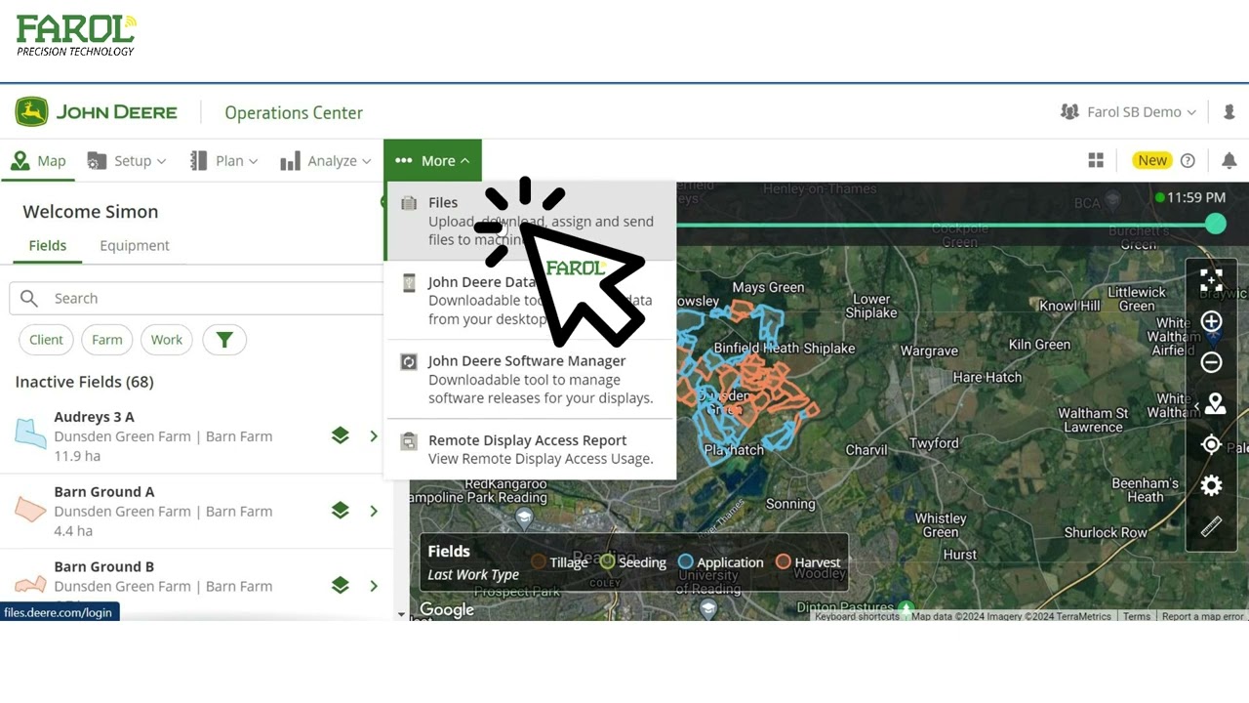The height and width of the screenshot is (703, 1249).
Task: Click the yellow New badge
Action: [x=1152, y=161]
